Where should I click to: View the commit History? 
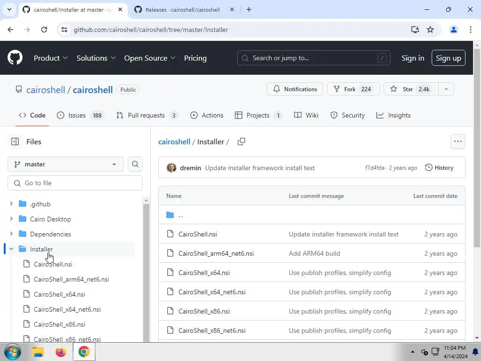click(439, 168)
